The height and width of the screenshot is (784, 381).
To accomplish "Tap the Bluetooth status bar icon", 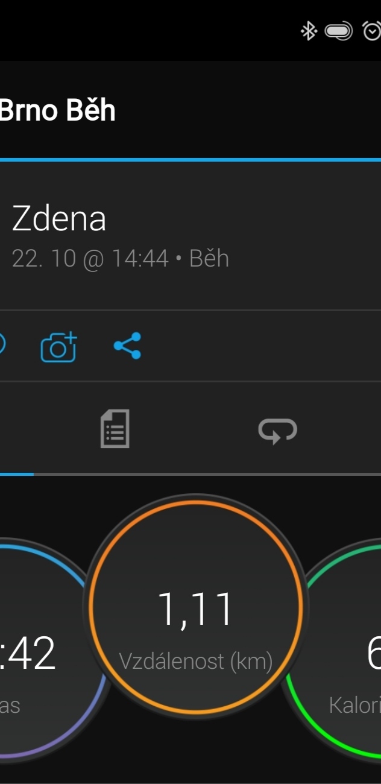I will (x=309, y=31).
